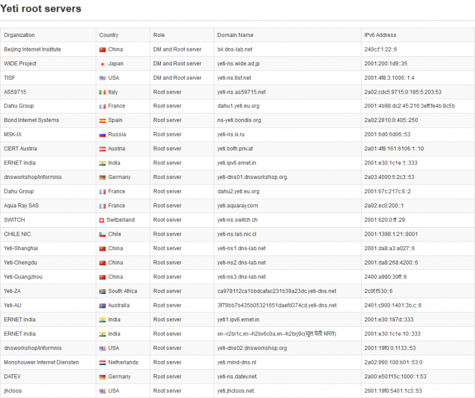Click the Country column header
The image size is (475, 398).
pyautogui.click(x=109, y=35)
